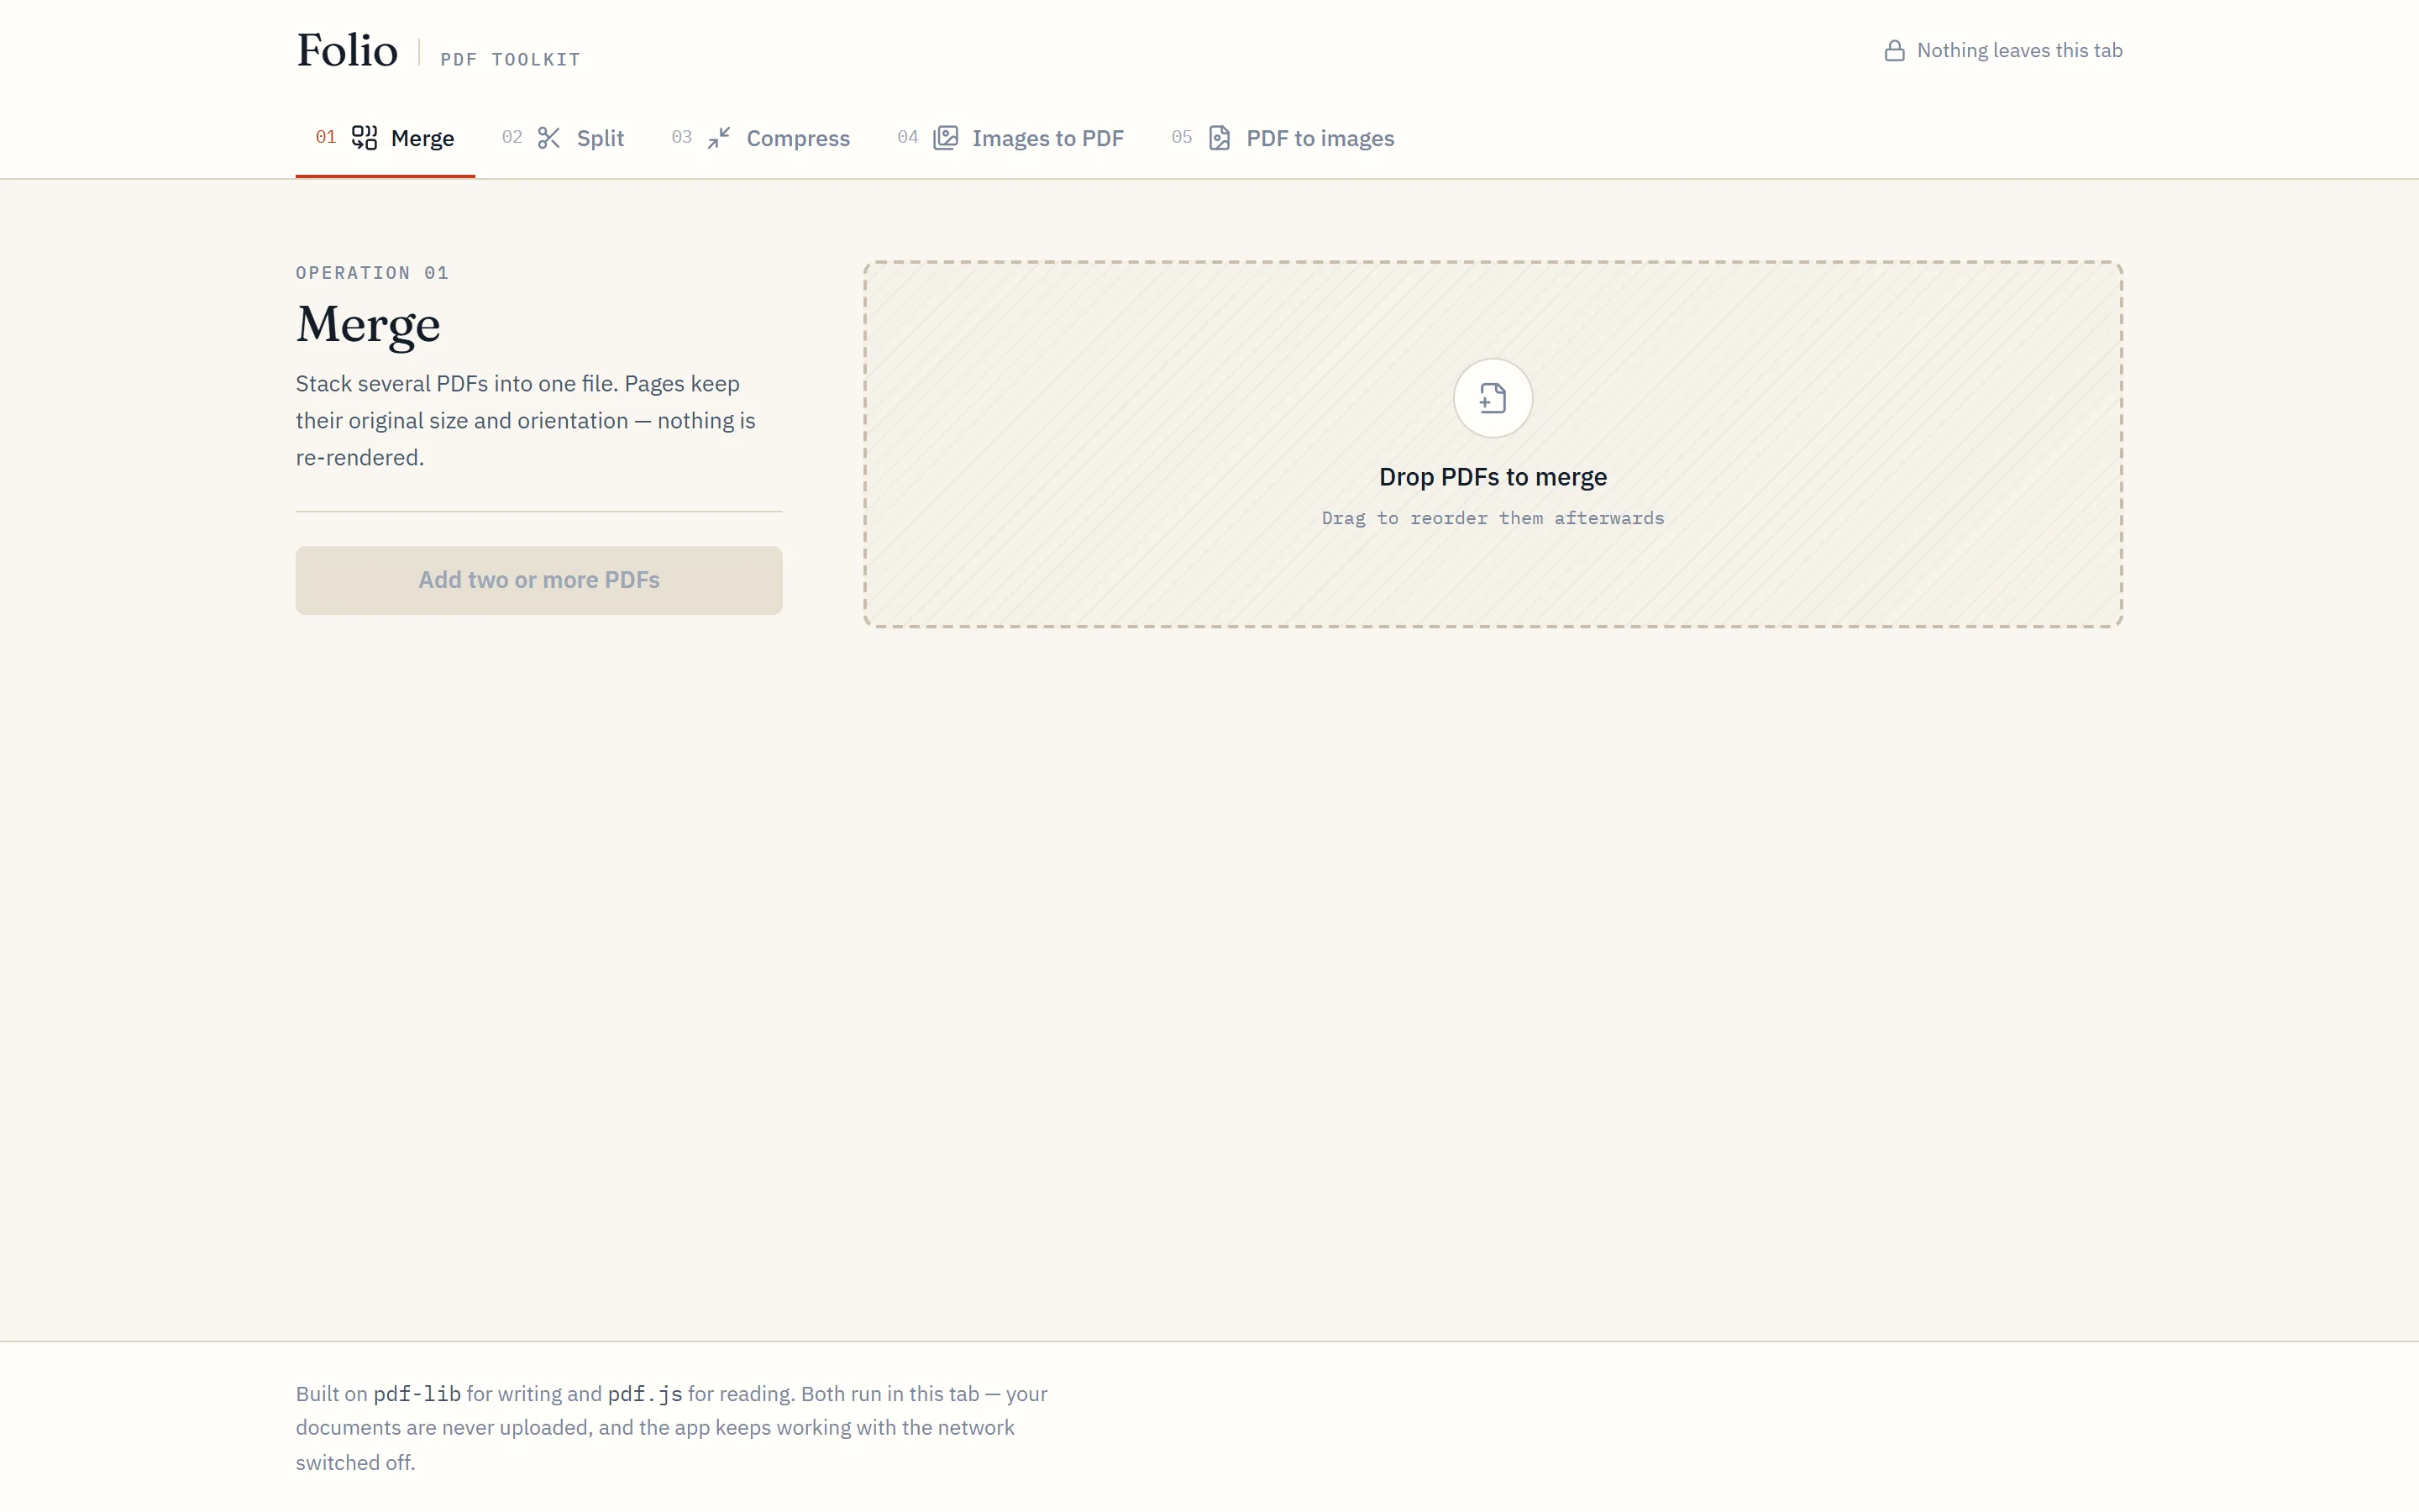The image size is (2419, 1512).
Task: Click the scissors Split icon
Action: click(548, 138)
